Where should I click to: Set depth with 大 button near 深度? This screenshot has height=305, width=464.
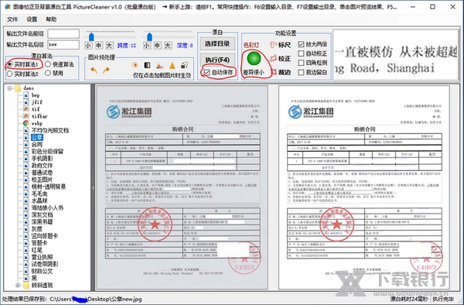pos(168,46)
